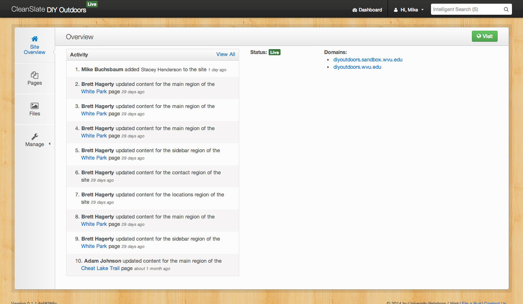Click the Status label
523x304 pixels.
coord(258,52)
